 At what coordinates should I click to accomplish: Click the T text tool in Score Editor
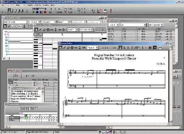coord(132,48)
